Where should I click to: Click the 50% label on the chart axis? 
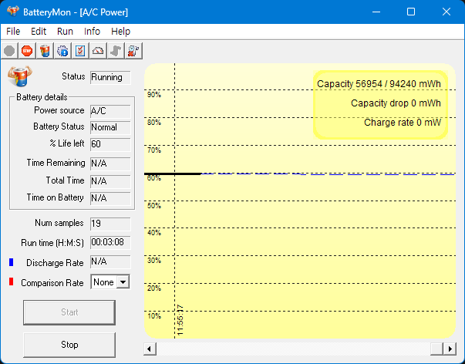click(154, 206)
